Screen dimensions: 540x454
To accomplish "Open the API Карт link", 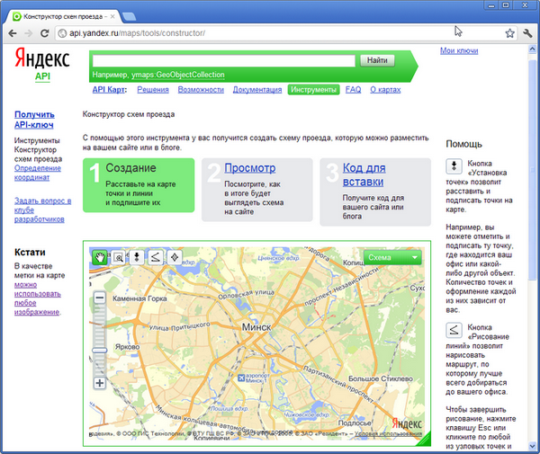I will [110, 90].
